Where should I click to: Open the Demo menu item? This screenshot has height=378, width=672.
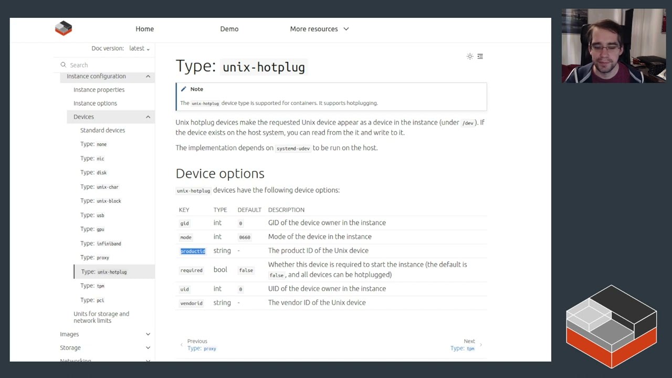229,29
